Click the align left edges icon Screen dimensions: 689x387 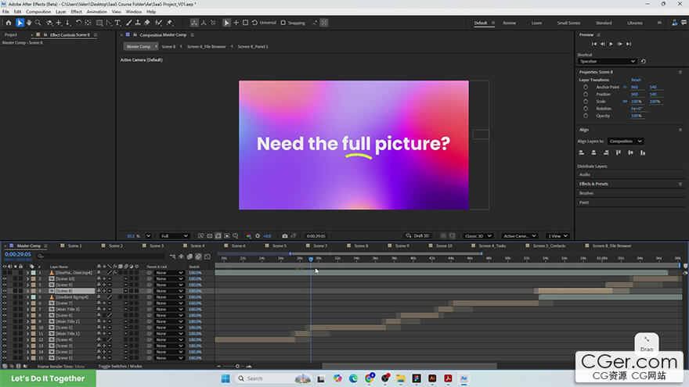click(581, 152)
